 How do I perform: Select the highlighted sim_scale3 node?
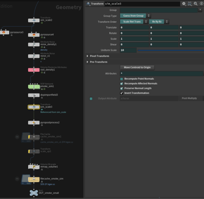(x=34, y=107)
